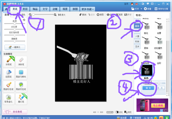Open the 边框 tab
Viewport: 172px width, 119px height.
(55, 9)
